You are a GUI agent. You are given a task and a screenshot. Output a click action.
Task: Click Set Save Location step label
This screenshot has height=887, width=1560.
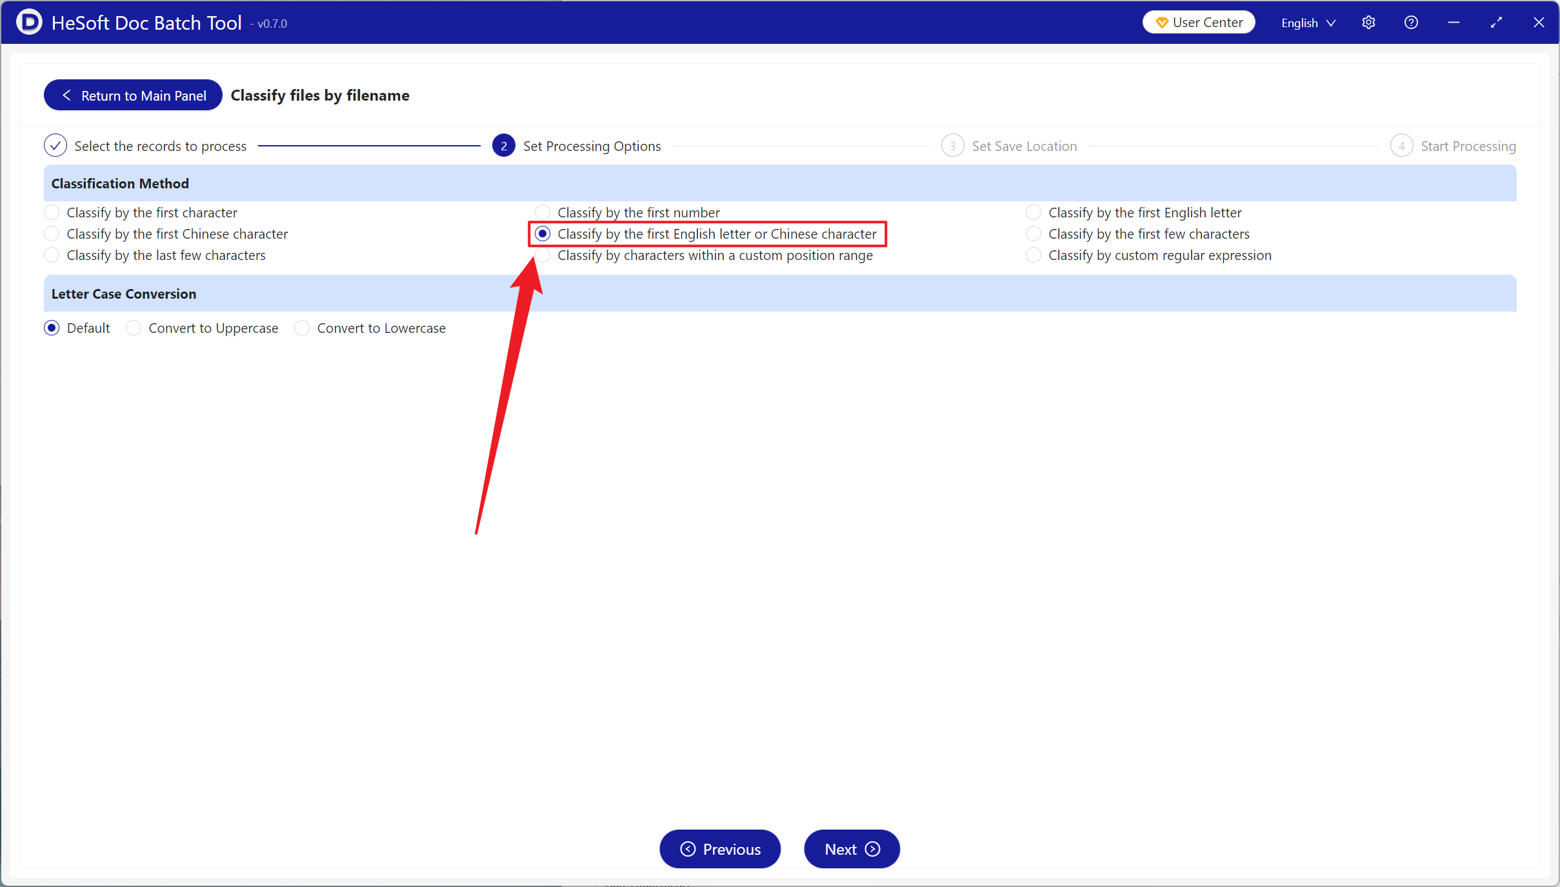[x=1025, y=146]
